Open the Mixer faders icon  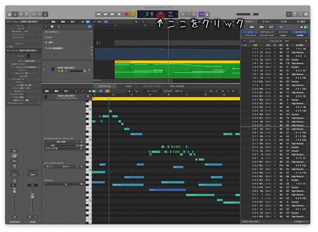39,14
